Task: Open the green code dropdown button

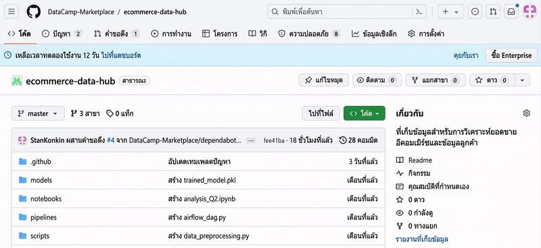Action: 364,113
